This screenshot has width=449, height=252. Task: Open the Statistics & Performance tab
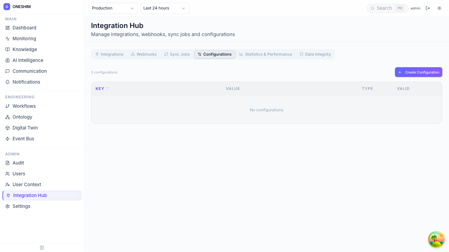pyautogui.click(x=266, y=54)
